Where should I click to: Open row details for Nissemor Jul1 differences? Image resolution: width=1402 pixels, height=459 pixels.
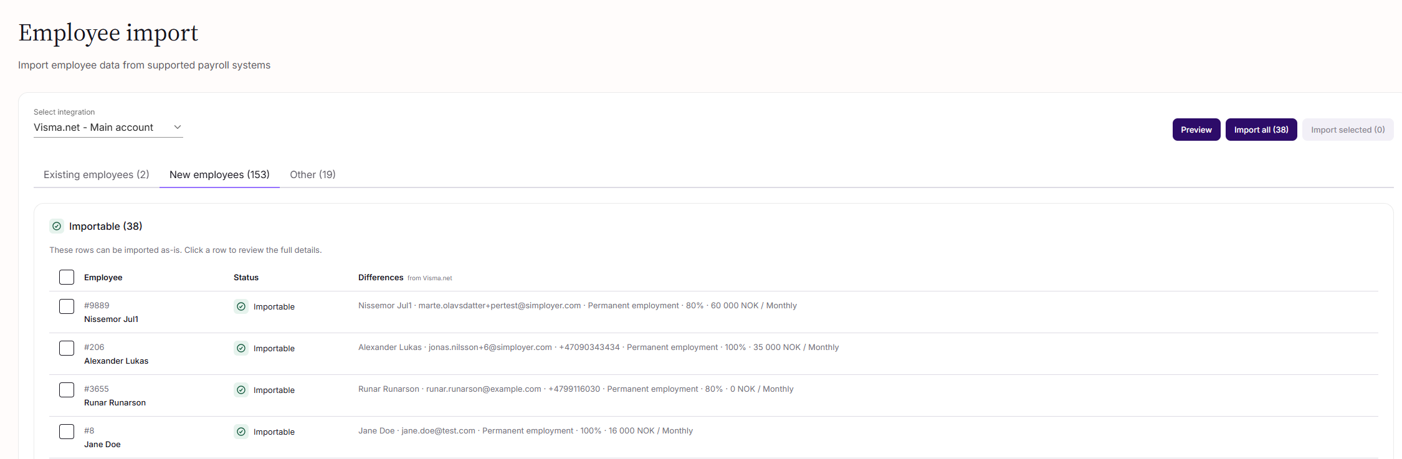578,306
